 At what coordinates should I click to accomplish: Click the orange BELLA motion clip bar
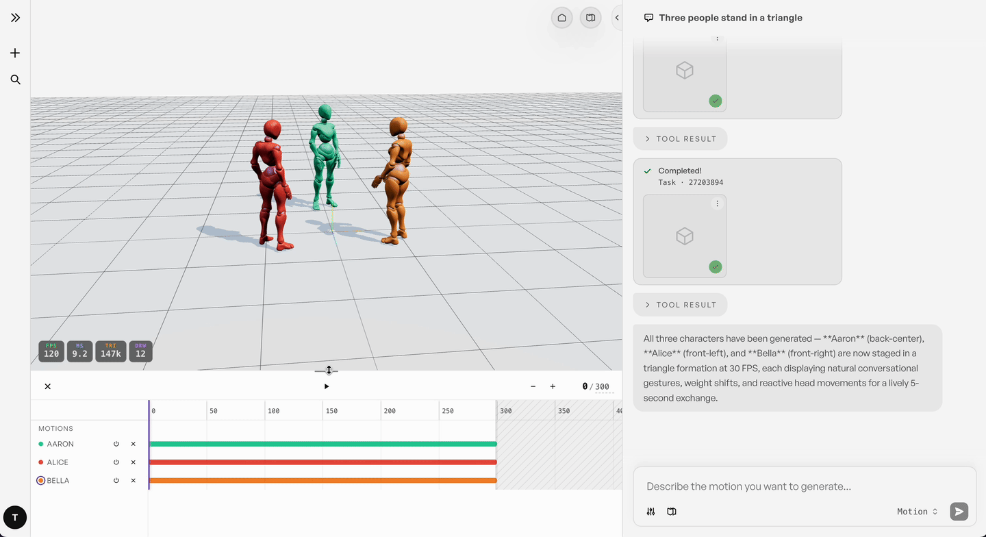[x=323, y=481]
